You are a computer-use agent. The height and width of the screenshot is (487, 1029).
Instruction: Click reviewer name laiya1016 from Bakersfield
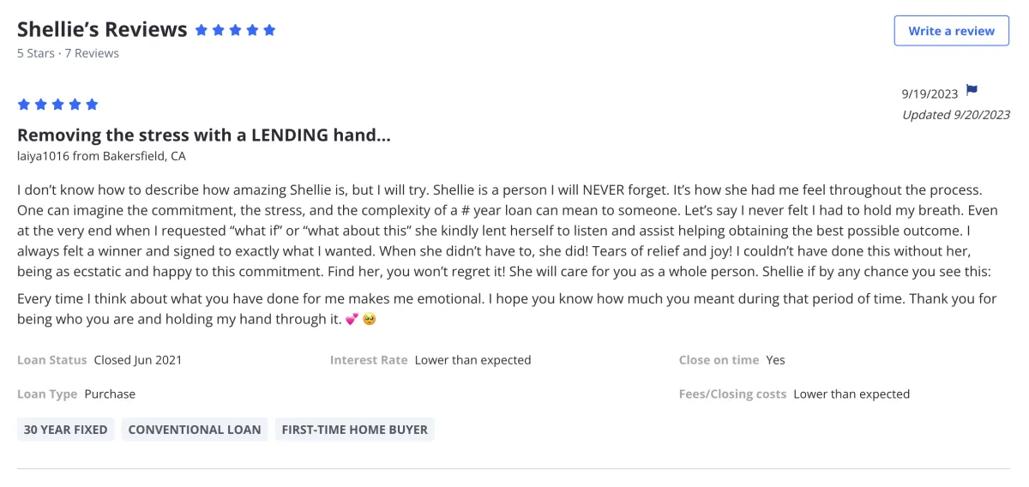(x=101, y=156)
